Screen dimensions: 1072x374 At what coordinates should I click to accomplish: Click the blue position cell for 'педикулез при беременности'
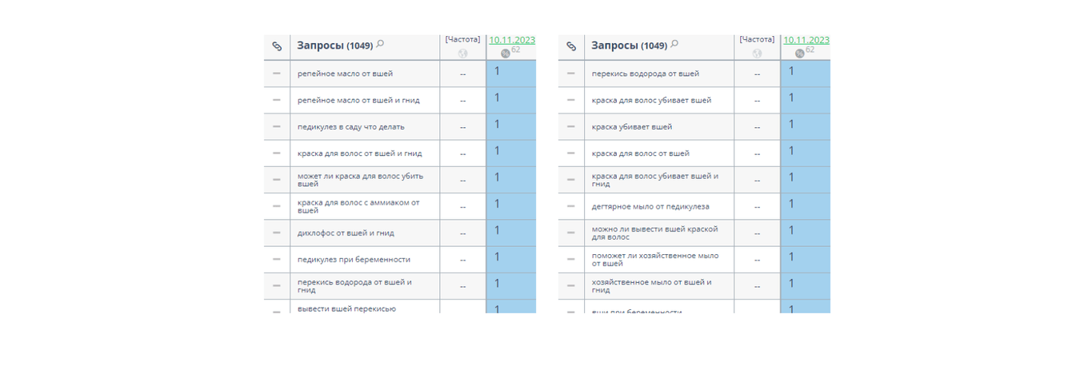pos(510,259)
